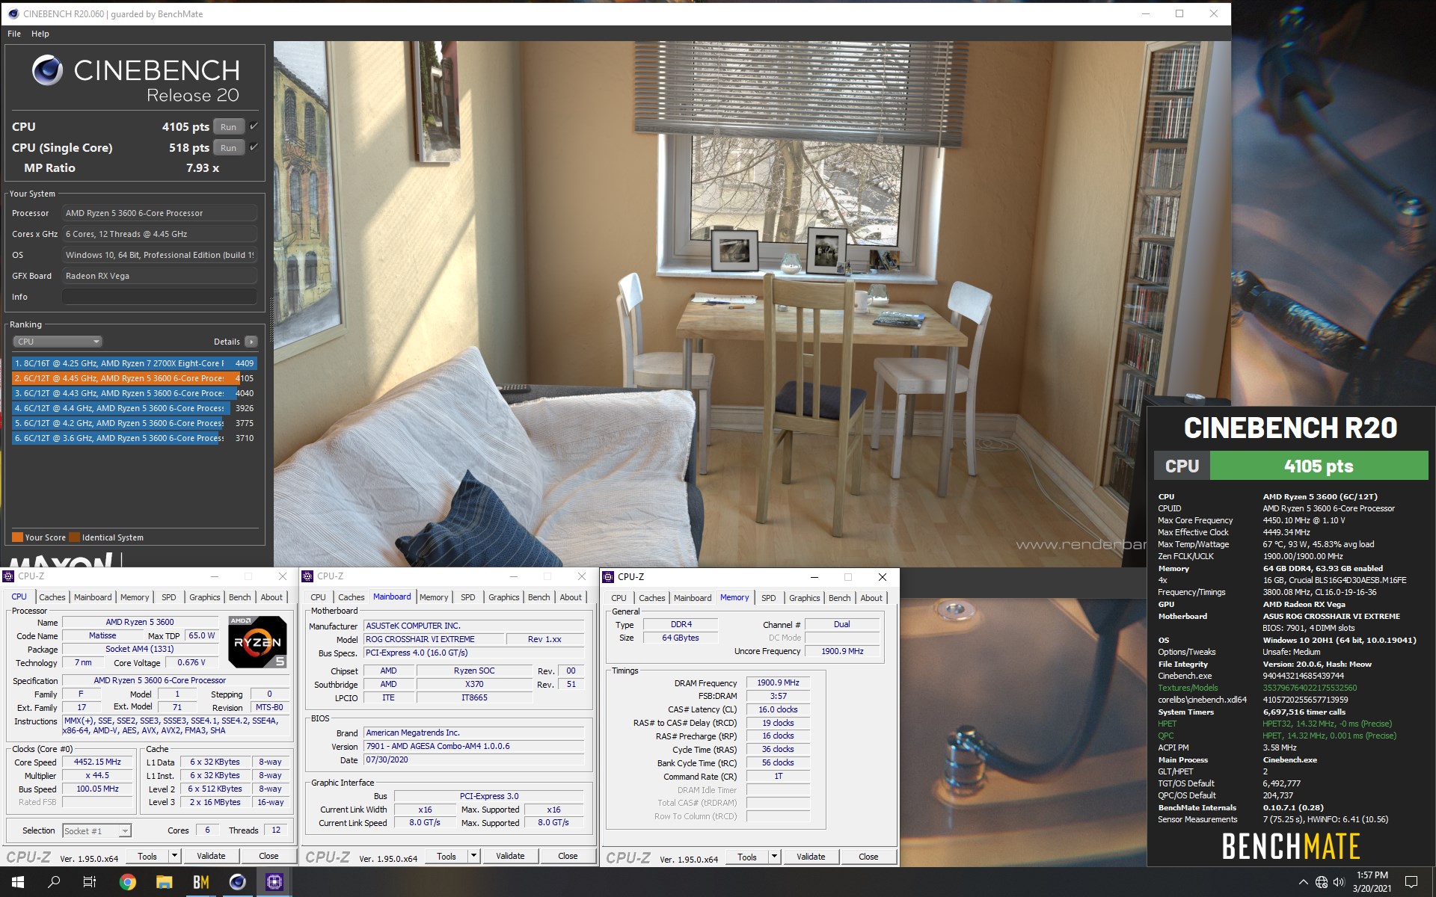
Task: Click the Processor name field in Cinebench
Action: point(159,213)
